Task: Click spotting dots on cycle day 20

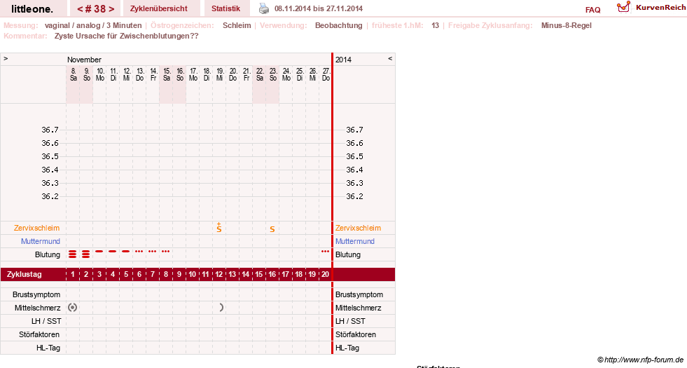Action: 325,252
